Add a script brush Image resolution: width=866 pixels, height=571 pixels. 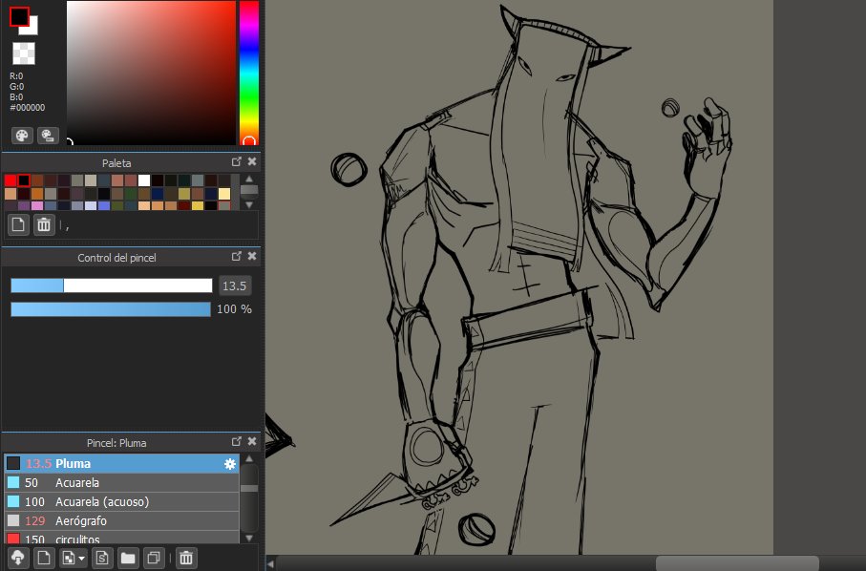(102, 558)
